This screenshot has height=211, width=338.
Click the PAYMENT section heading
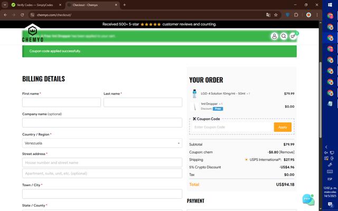pos(195,200)
